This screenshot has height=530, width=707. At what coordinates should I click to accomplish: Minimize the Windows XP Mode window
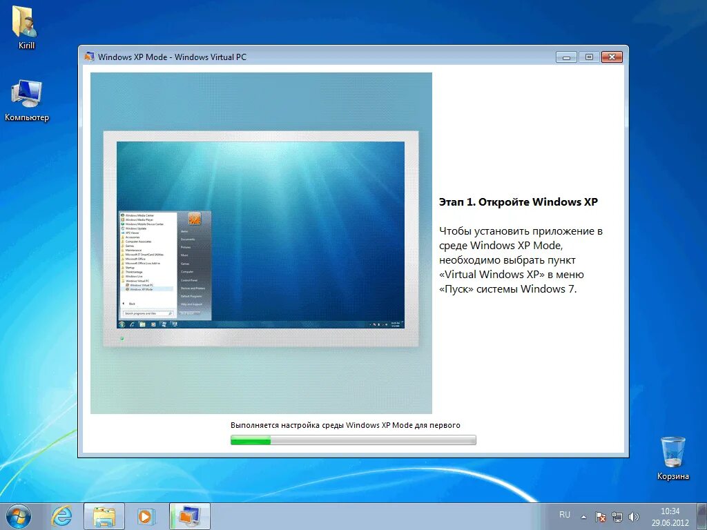tap(566, 57)
